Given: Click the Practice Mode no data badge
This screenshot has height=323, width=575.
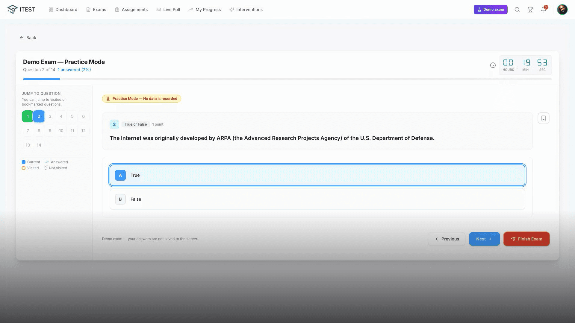Looking at the screenshot, I should (x=142, y=99).
